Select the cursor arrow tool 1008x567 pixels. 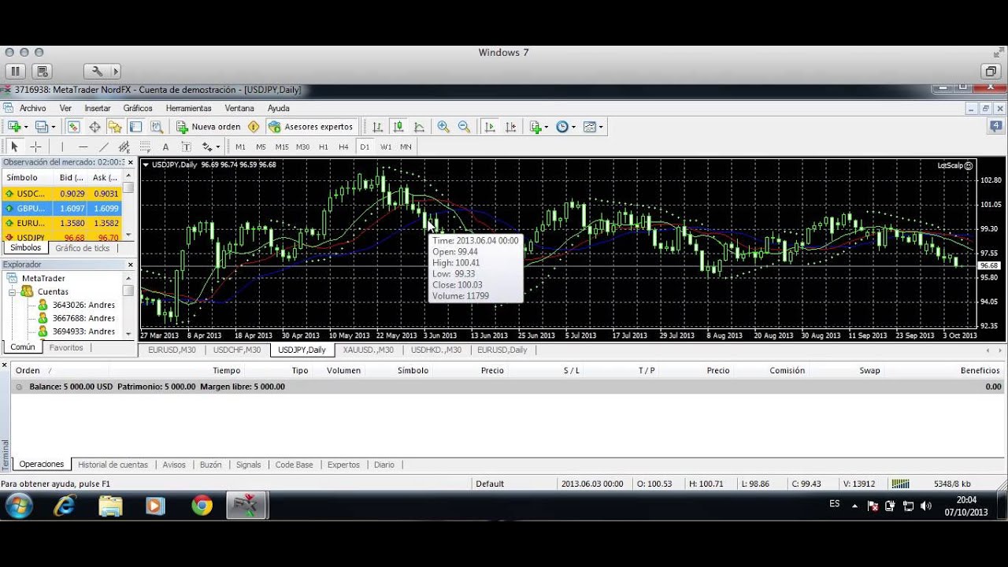coord(14,146)
